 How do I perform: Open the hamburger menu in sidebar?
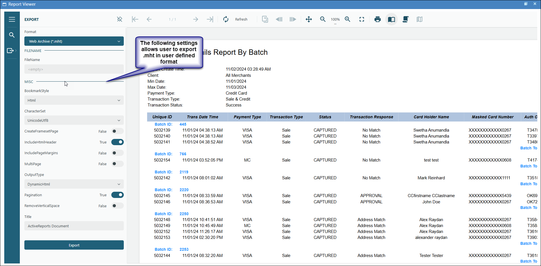coord(12,19)
